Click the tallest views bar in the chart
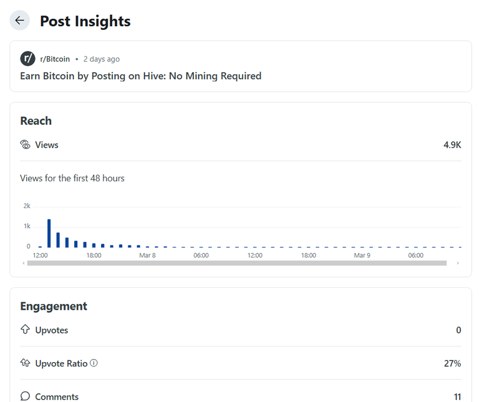 click(49, 233)
